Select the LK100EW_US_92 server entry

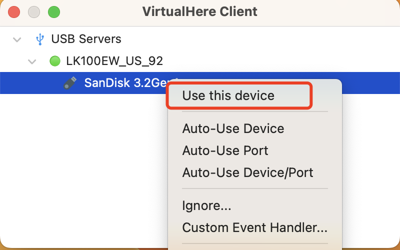pos(114,61)
